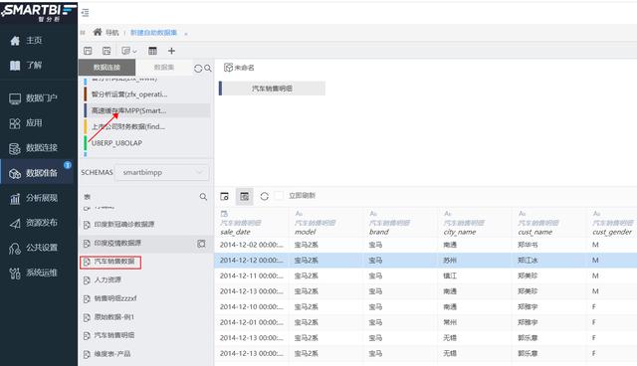637x366 pixels.
Task: Open the view options dropdown icon in the toolbar
Action: pyautogui.click(x=129, y=51)
